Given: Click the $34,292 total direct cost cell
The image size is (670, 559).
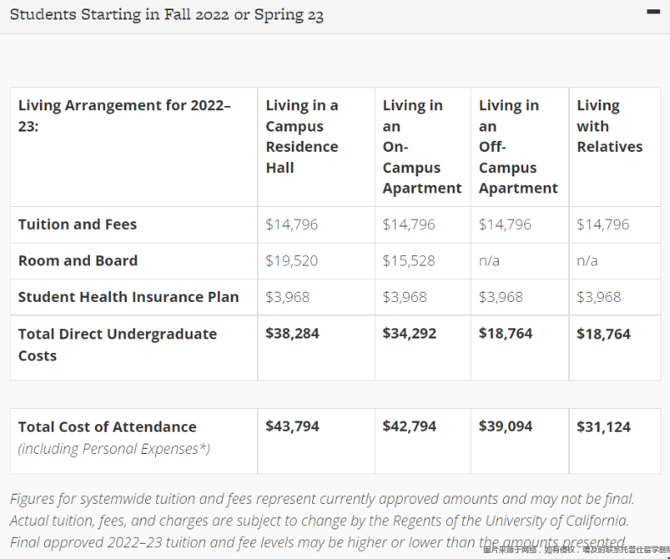Looking at the screenshot, I should point(410,333).
